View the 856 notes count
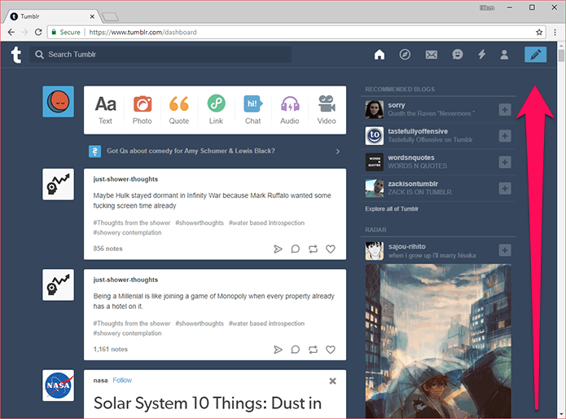Viewport: 566px width, 419px height. point(108,249)
